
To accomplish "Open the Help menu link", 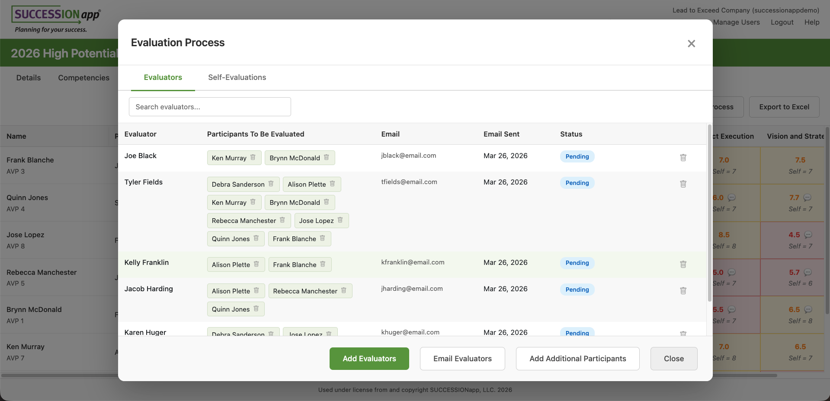I will coord(812,22).
